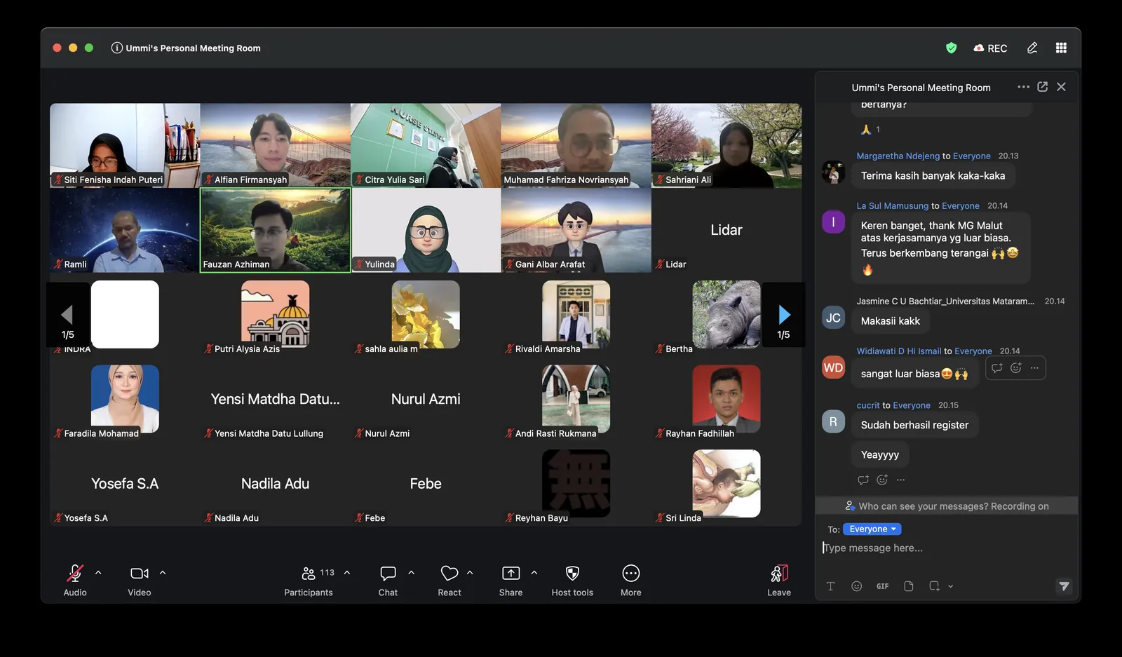Click the emoji smiley icon in chat toolbar

(856, 586)
